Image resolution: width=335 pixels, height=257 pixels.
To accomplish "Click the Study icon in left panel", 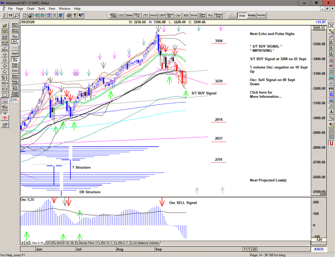I will 5,43.
